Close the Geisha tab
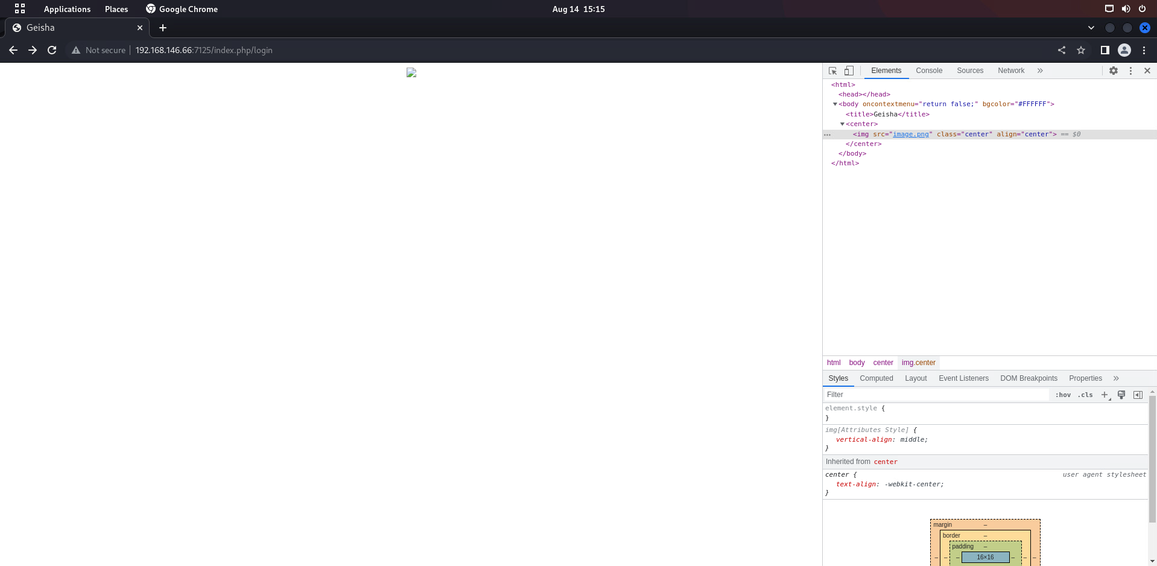Viewport: 1157px width, 566px height. pyautogui.click(x=140, y=28)
